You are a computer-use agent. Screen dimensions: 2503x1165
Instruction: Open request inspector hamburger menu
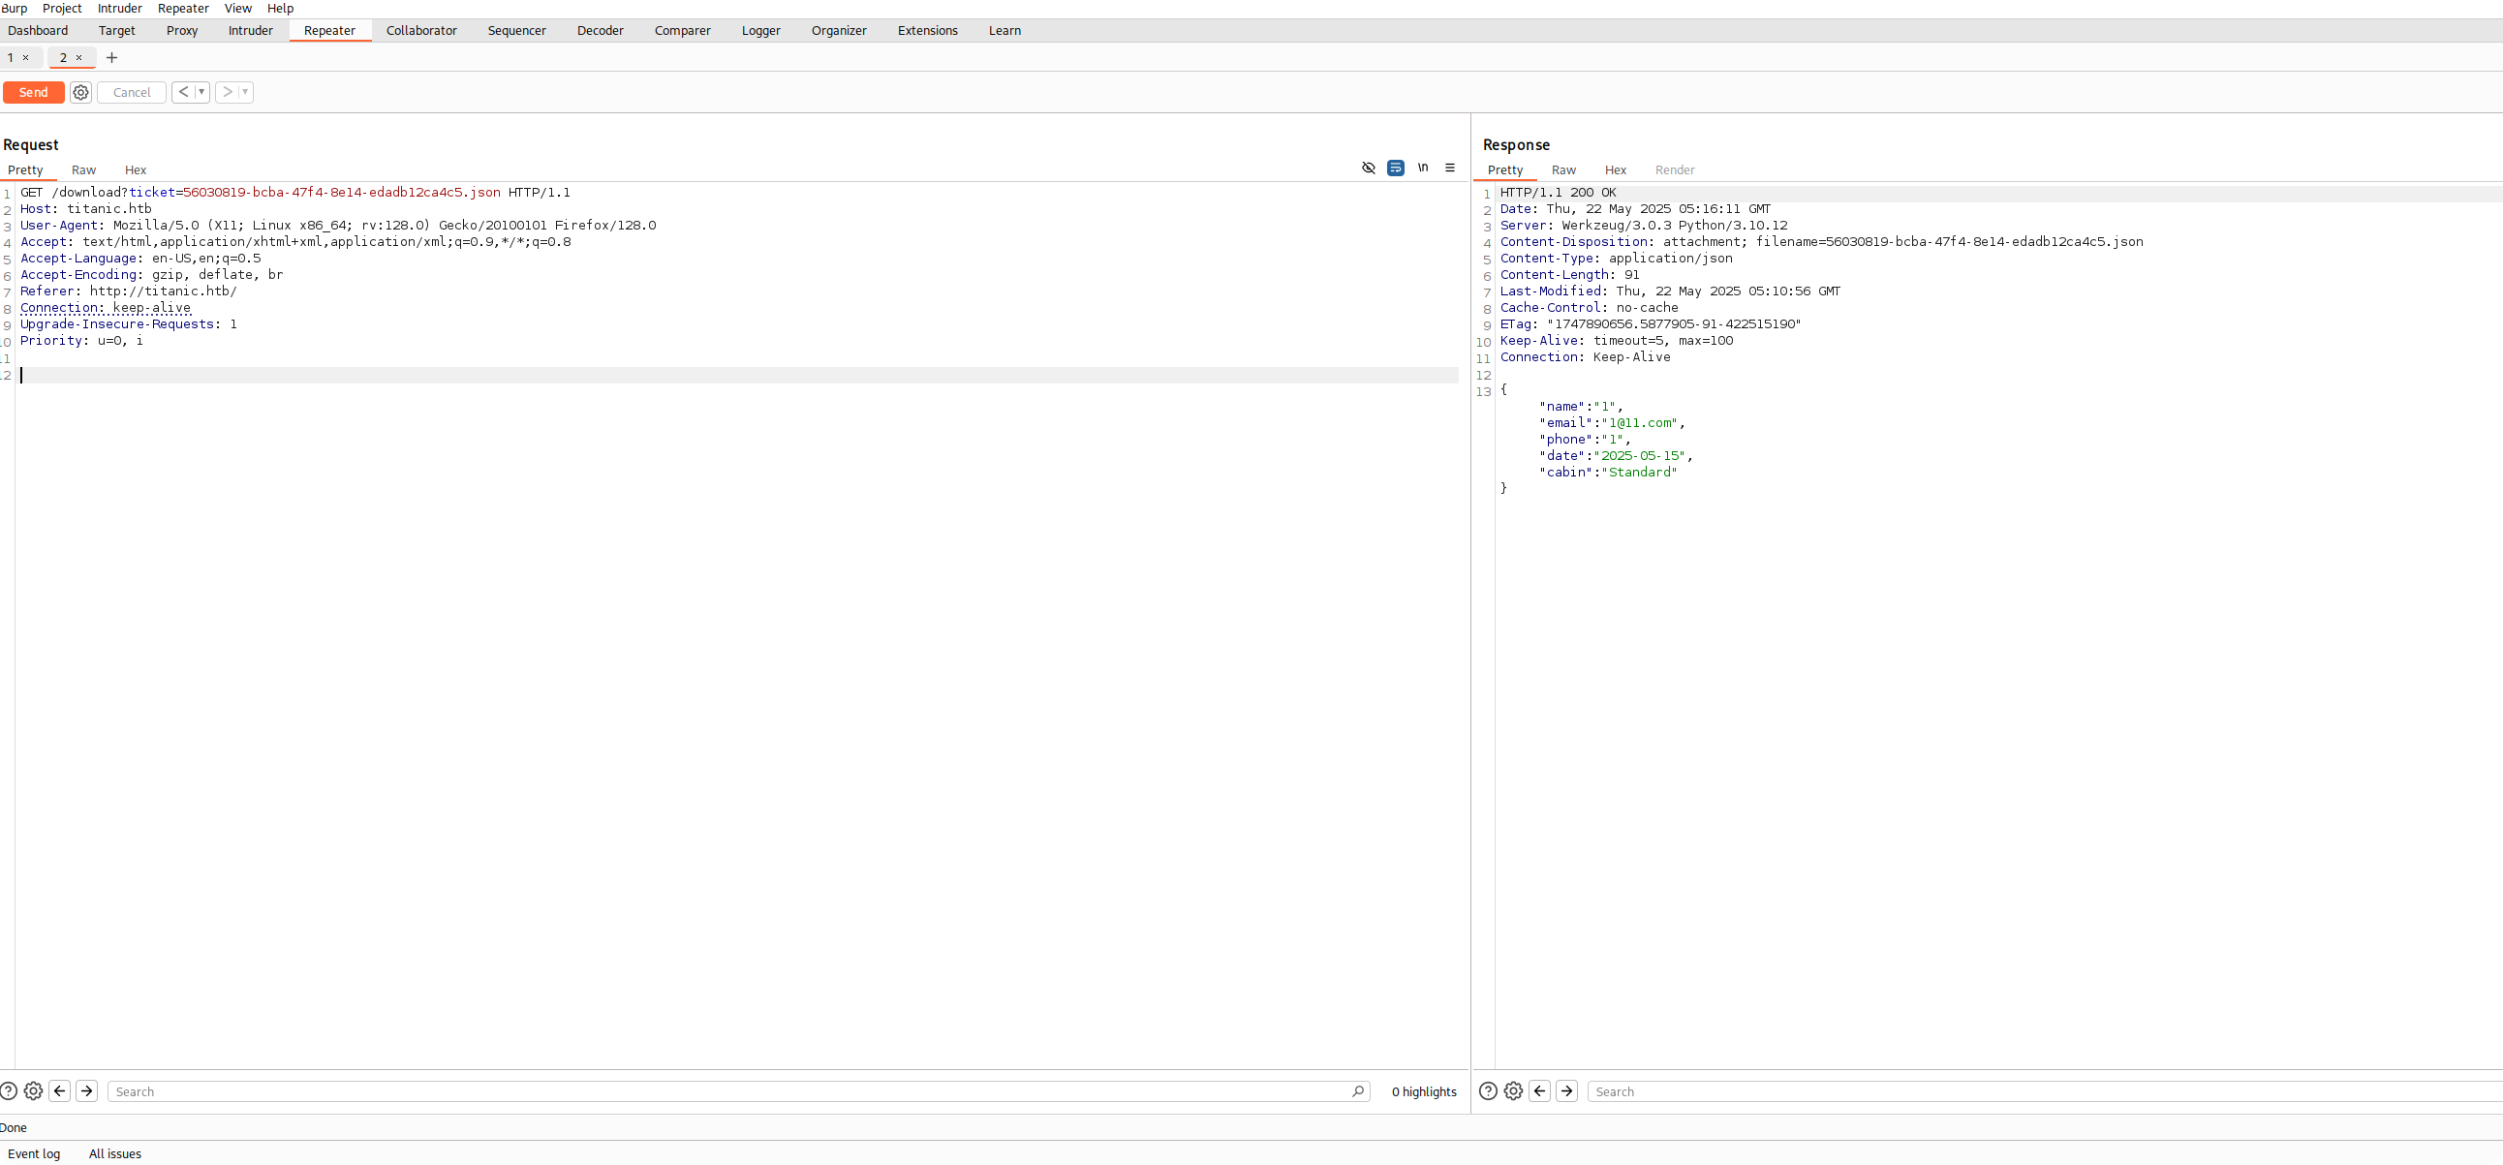pyautogui.click(x=1450, y=169)
